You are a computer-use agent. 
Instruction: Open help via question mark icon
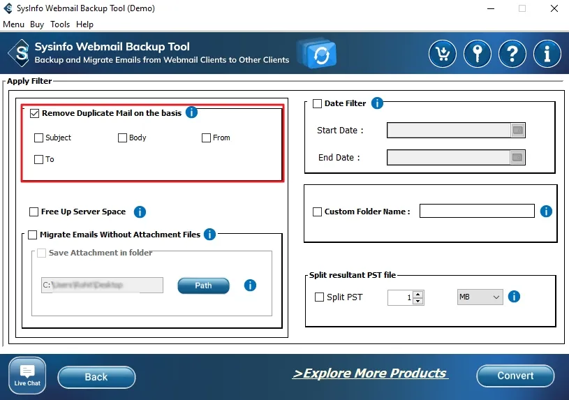point(512,54)
